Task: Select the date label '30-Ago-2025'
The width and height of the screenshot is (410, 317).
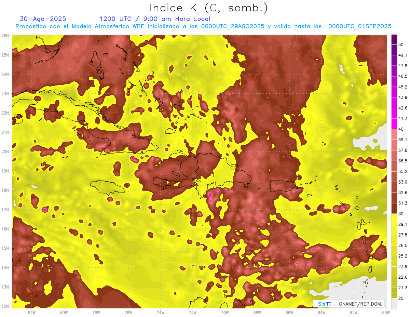Action: point(43,19)
